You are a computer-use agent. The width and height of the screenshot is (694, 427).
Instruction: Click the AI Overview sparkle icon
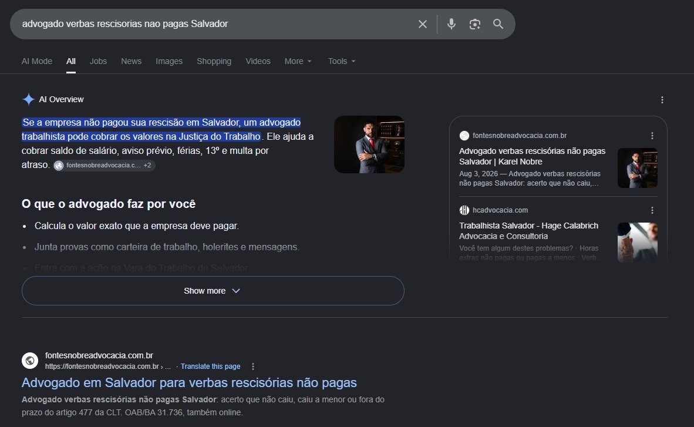pyautogui.click(x=28, y=99)
